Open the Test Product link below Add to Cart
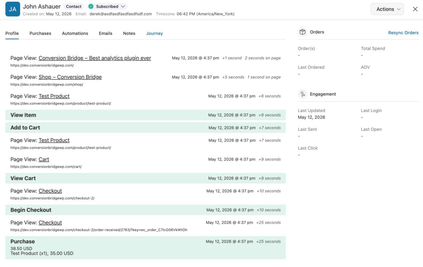 click(54, 141)
